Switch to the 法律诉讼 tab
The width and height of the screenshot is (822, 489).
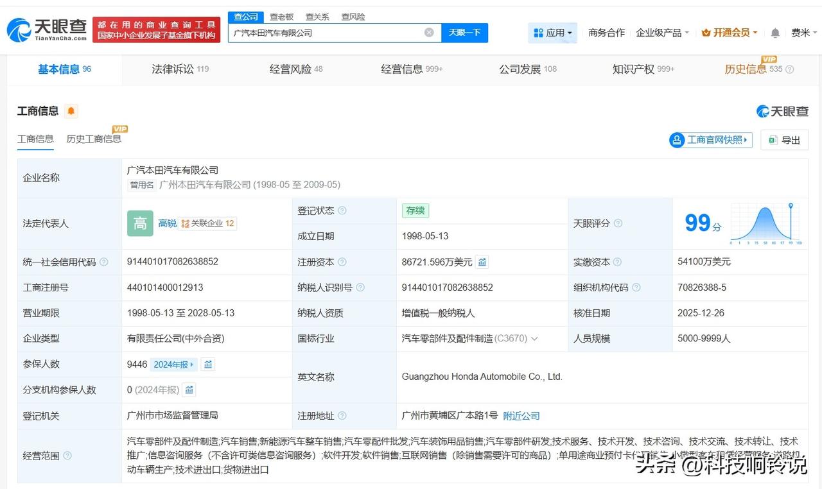coord(180,69)
